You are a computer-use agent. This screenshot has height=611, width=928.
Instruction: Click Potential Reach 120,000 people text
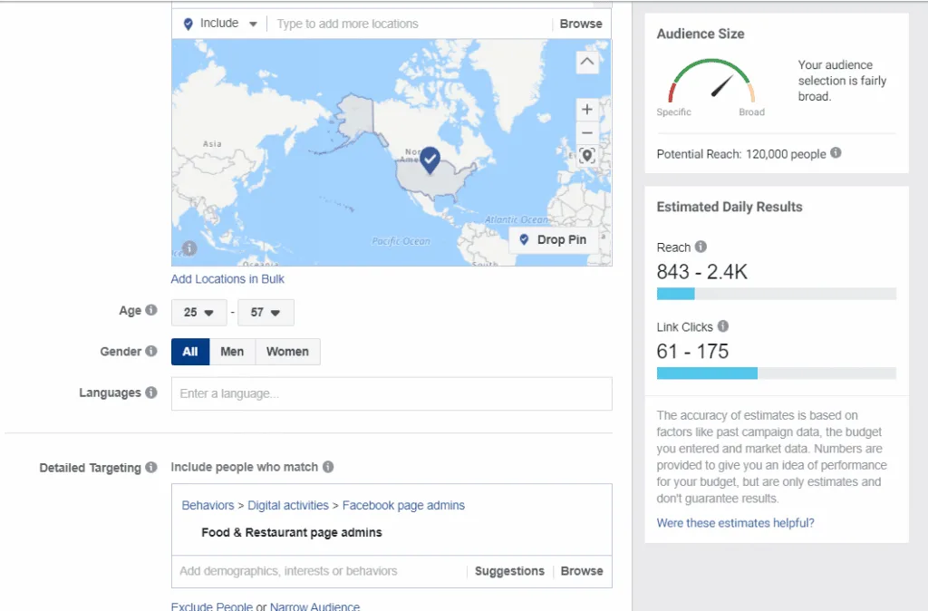pyautogui.click(x=741, y=154)
